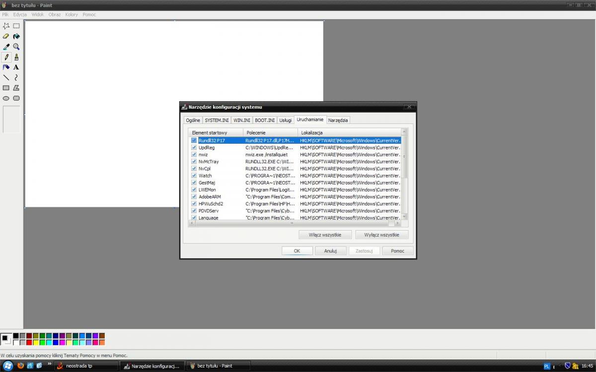The height and width of the screenshot is (372, 596).
Task: Sort list by Lokalizacja column header
Action: tap(349, 132)
